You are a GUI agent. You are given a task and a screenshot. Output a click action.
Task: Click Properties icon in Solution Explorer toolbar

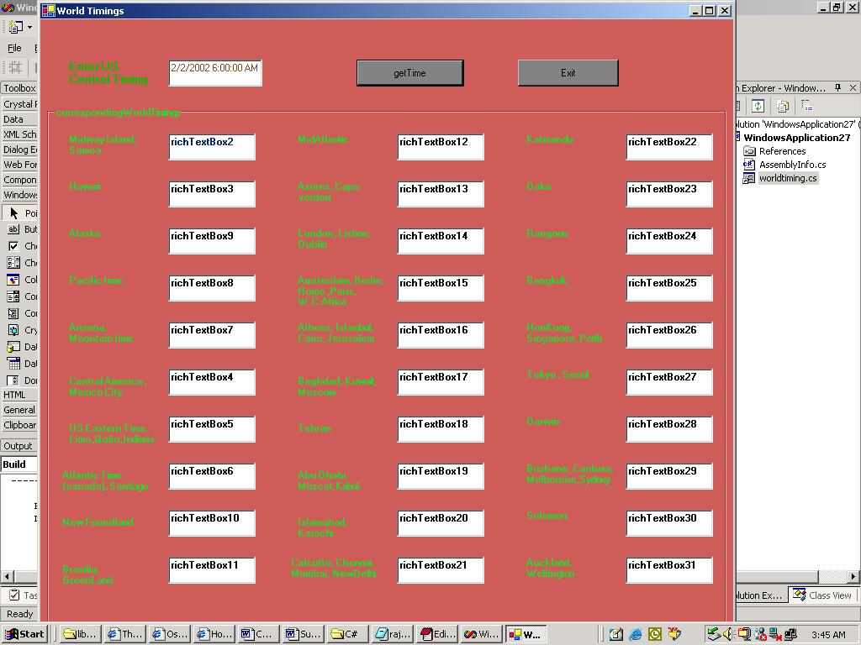806,106
